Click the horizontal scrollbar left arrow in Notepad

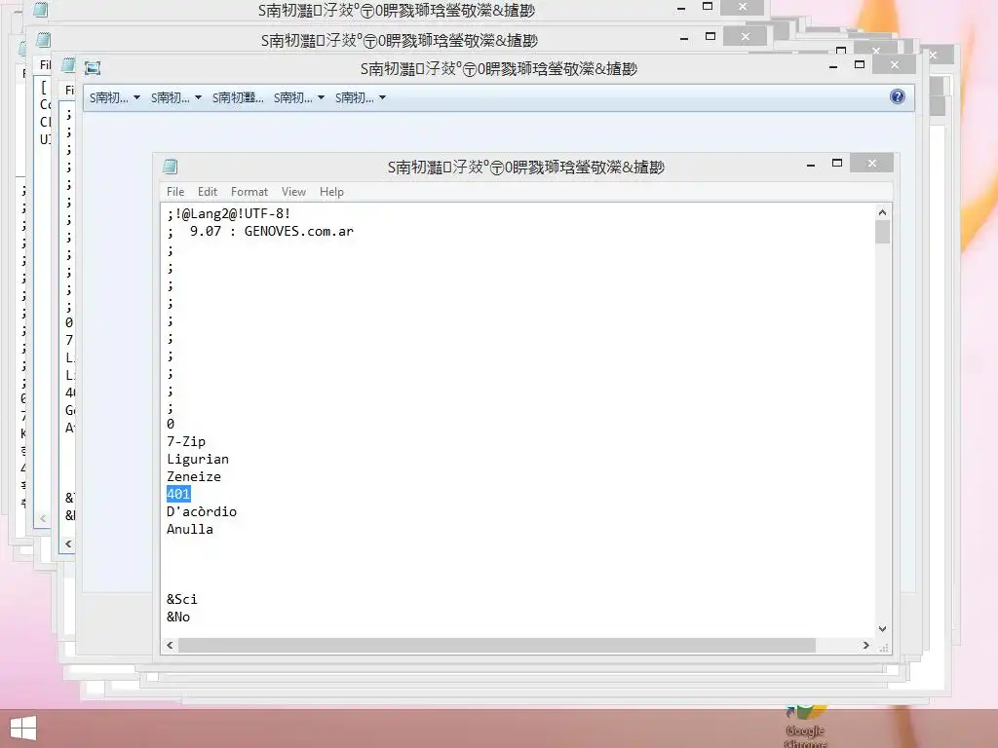click(x=170, y=645)
